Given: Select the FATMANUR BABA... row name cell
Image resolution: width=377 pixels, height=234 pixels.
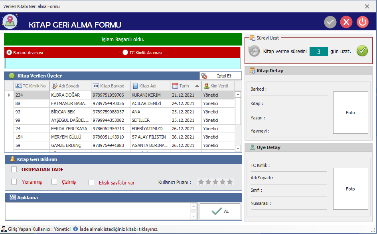Looking at the screenshot, I should [x=71, y=103].
